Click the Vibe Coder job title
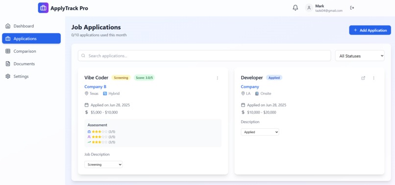 click(x=96, y=78)
